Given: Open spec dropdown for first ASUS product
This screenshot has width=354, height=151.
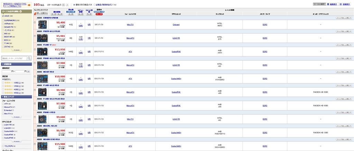Looking at the screenshot, I should pyautogui.click(x=344, y=18).
